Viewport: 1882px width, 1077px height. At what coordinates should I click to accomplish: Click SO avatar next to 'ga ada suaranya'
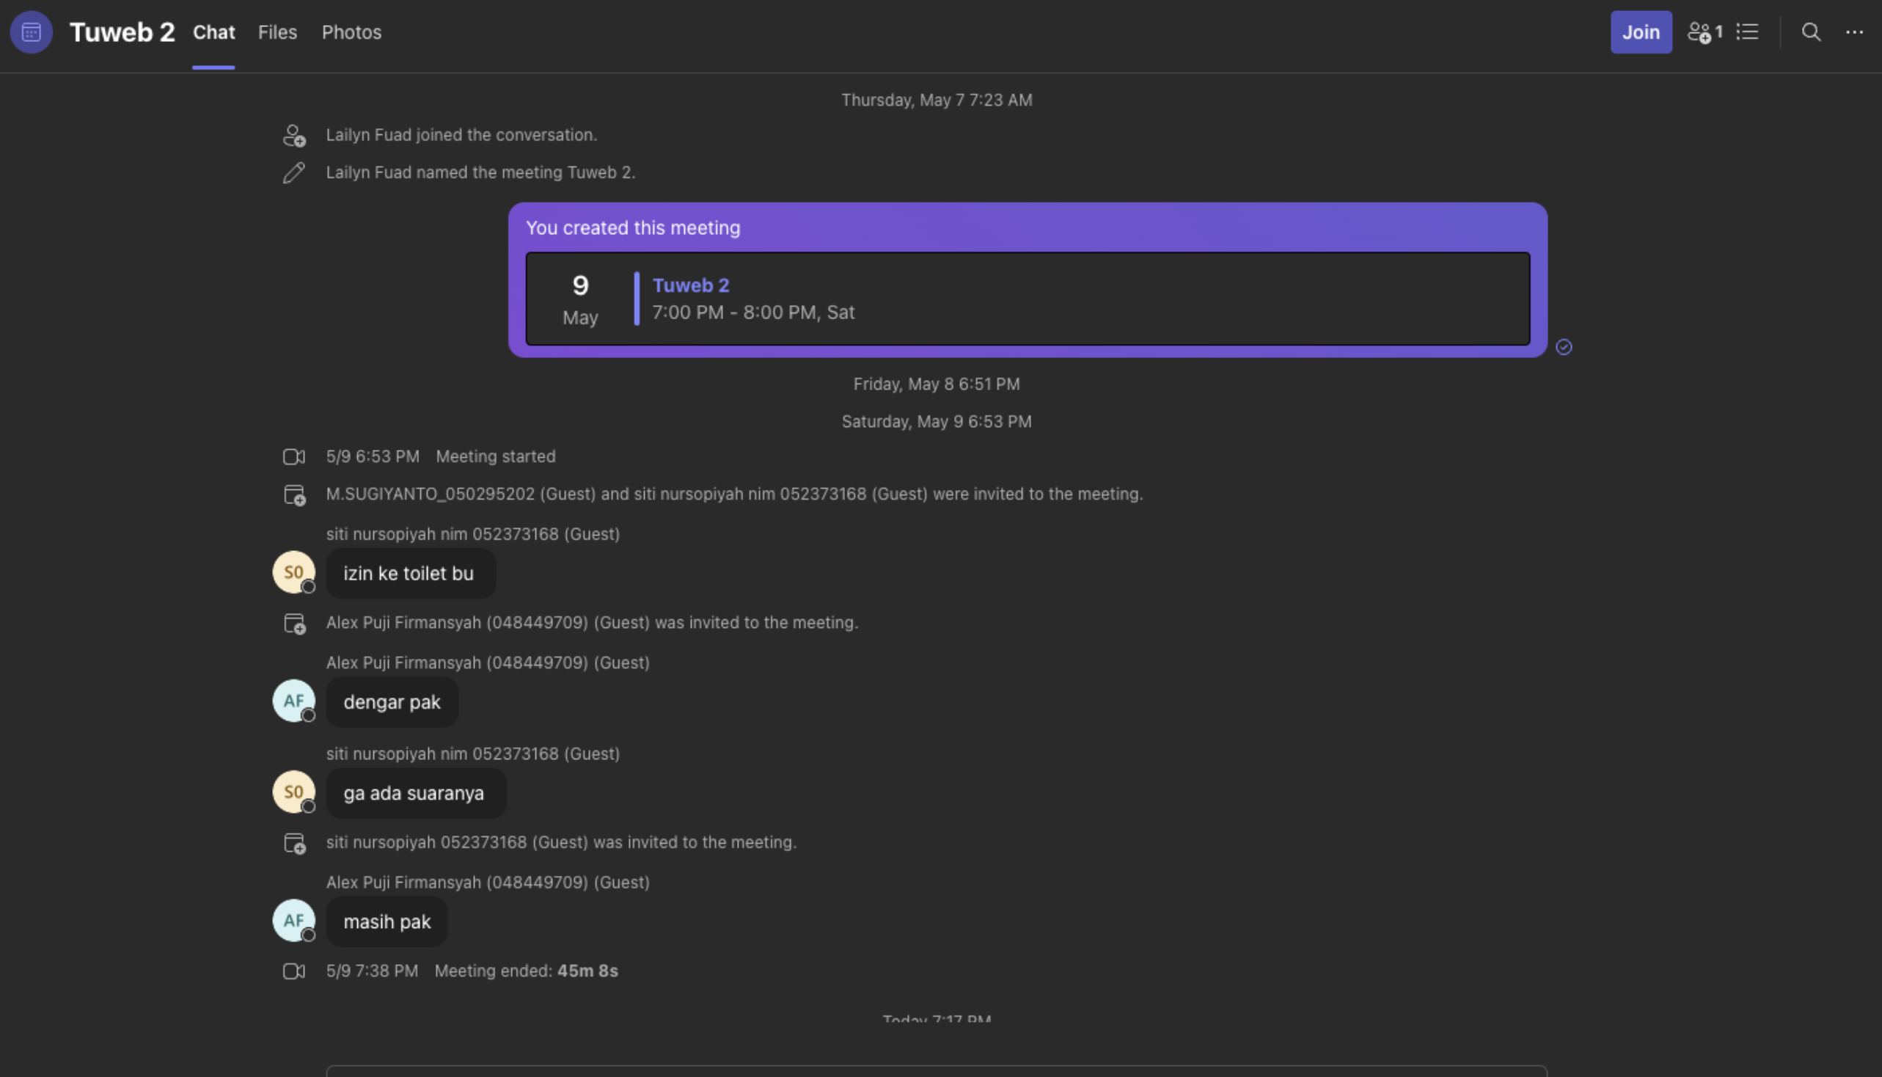293,792
